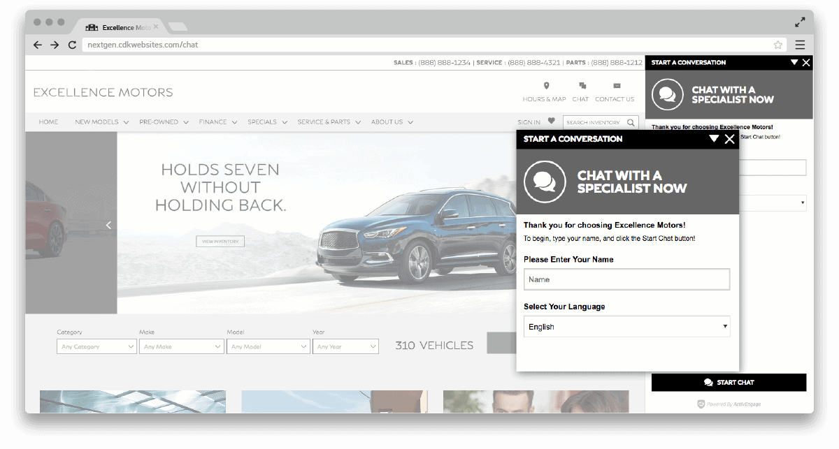The height and width of the screenshot is (449, 839).
Task: Click the Start Chat button
Action: click(729, 383)
